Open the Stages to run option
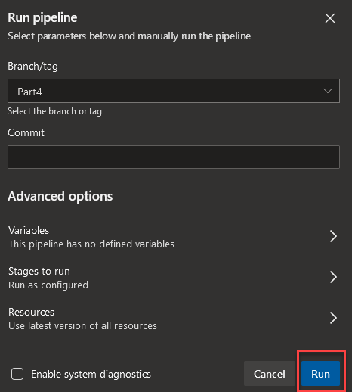The height and width of the screenshot is (392, 352). pyautogui.click(x=174, y=278)
